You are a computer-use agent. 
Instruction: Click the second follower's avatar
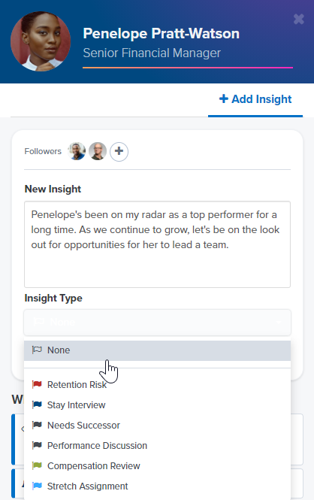98,151
